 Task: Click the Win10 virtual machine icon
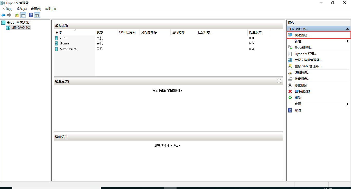(57, 38)
